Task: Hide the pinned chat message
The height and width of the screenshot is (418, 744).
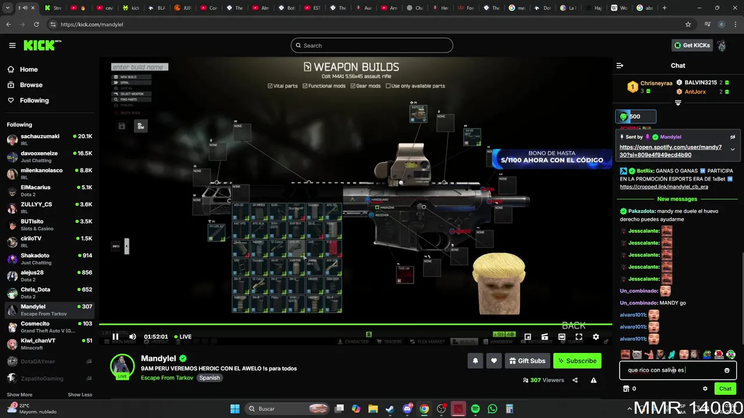Action: point(732,137)
